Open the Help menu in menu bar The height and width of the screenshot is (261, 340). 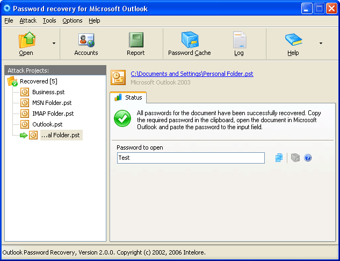click(95, 20)
